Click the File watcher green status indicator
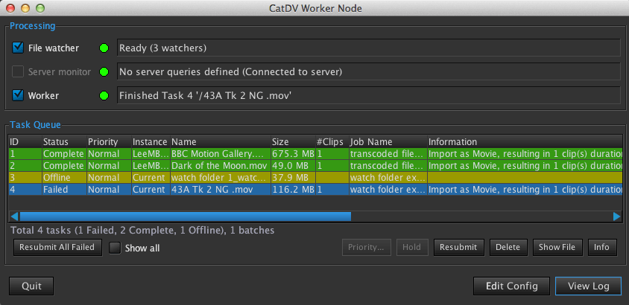The width and height of the screenshot is (629, 305). [x=104, y=48]
